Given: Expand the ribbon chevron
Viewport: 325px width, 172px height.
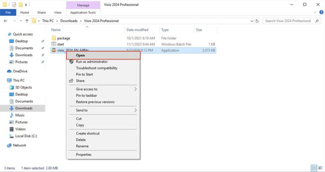Looking at the screenshot, I should pos(315,12).
